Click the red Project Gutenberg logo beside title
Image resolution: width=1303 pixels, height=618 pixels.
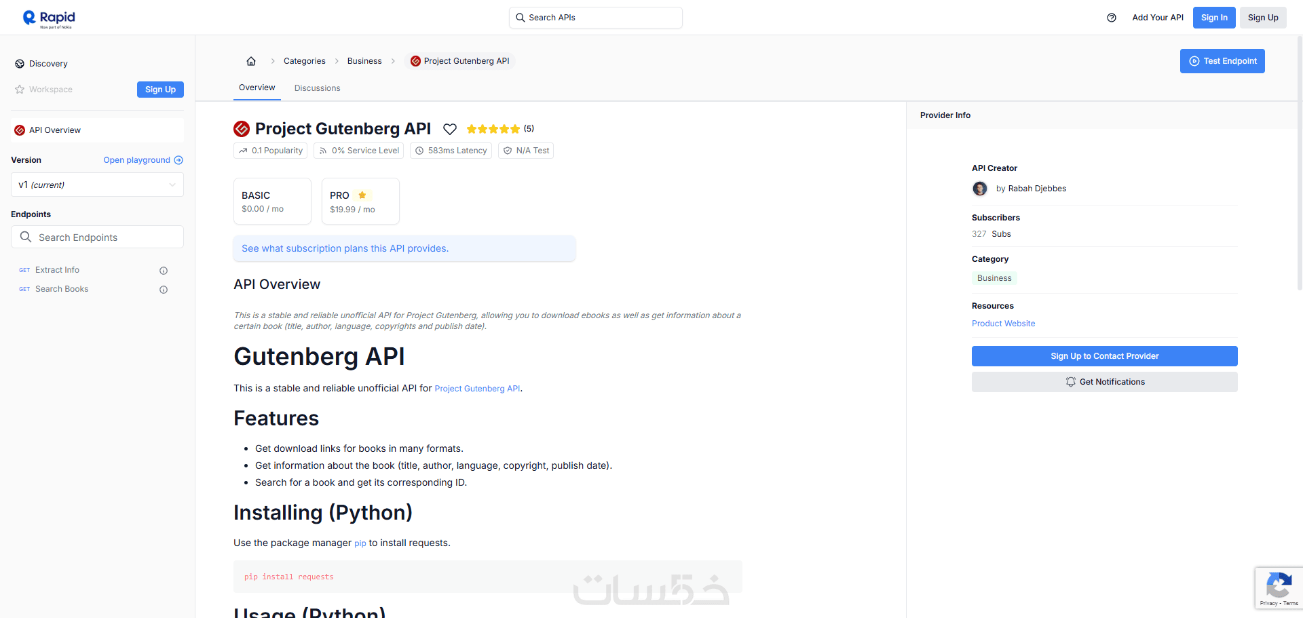242,129
